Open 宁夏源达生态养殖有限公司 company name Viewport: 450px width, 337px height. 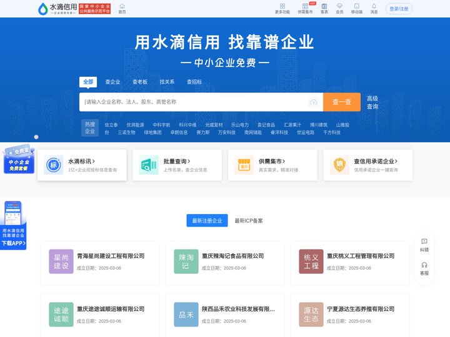[x=361, y=309]
